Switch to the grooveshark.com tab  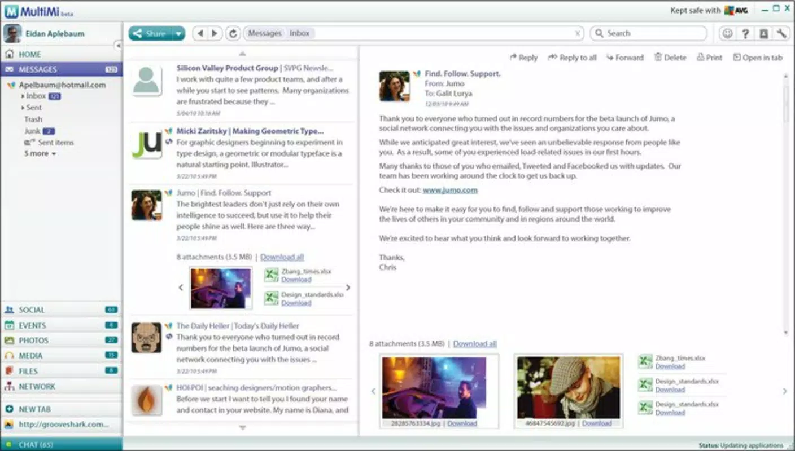[61, 424]
